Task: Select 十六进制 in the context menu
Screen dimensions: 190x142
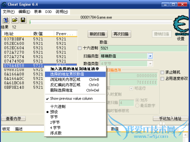Action: click(x=75, y=107)
